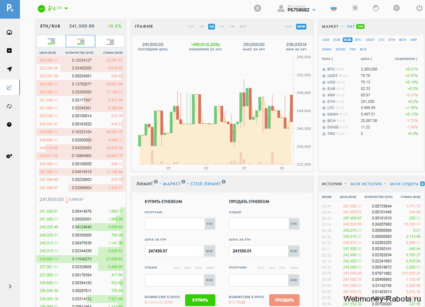
Task: Select the СТОП ЛИМИТ order tab
Action: click(205, 184)
